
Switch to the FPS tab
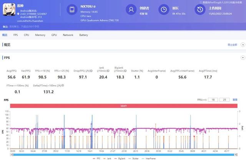pyautogui.click(x=15, y=35)
